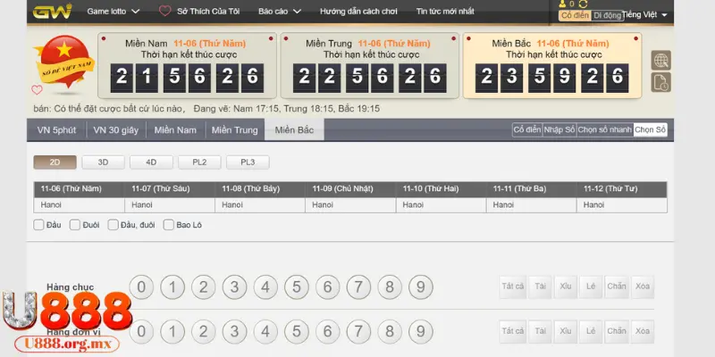Switch to the Miền Nam tab

click(x=175, y=130)
